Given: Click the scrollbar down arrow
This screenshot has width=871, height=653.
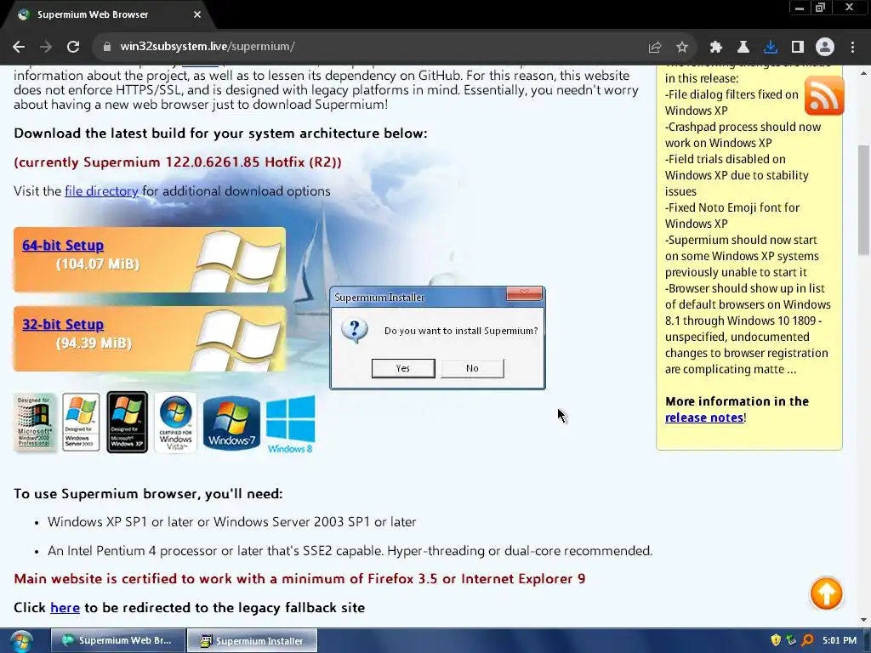Looking at the screenshot, I should 863,620.
